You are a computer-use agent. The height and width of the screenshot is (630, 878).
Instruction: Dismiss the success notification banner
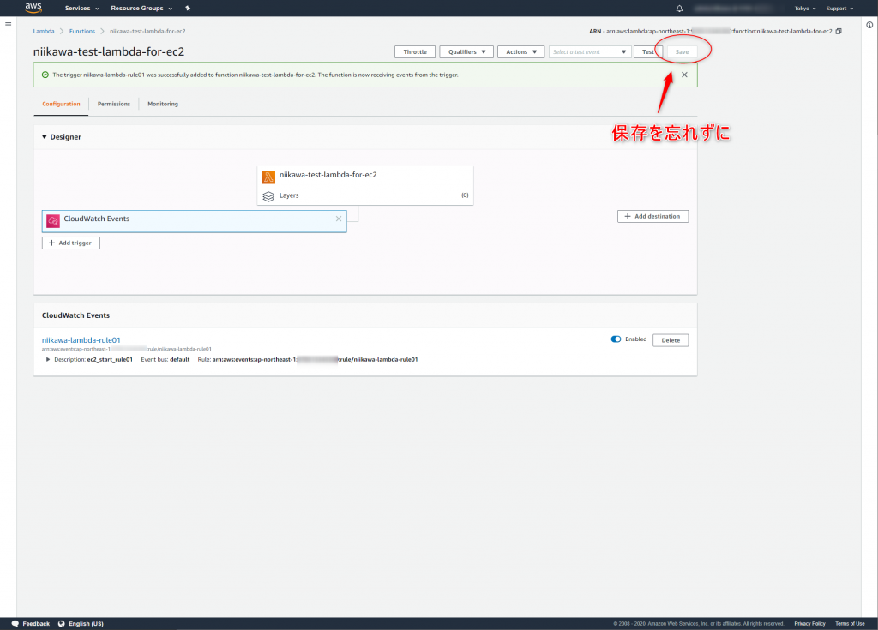(x=684, y=75)
